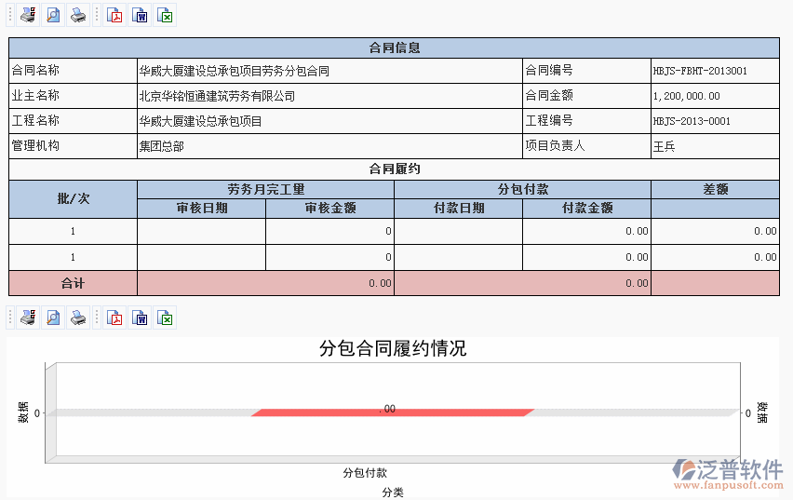Viewport: 793px width, 500px height.
Task: Click the 审核金额 column header
Action: point(329,208)
